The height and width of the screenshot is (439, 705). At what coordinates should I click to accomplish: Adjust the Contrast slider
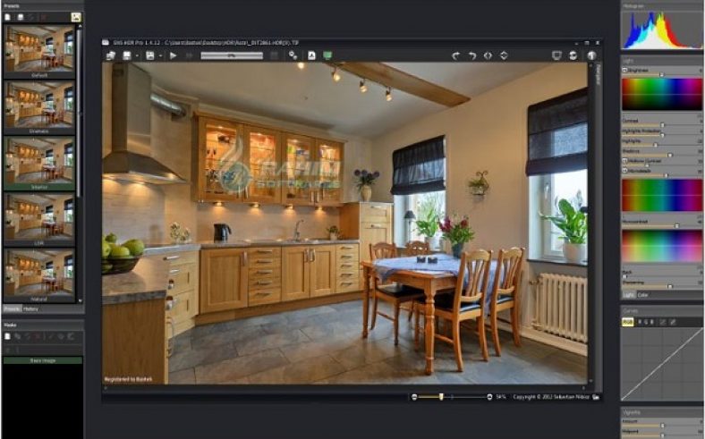(x=662, y=125)
